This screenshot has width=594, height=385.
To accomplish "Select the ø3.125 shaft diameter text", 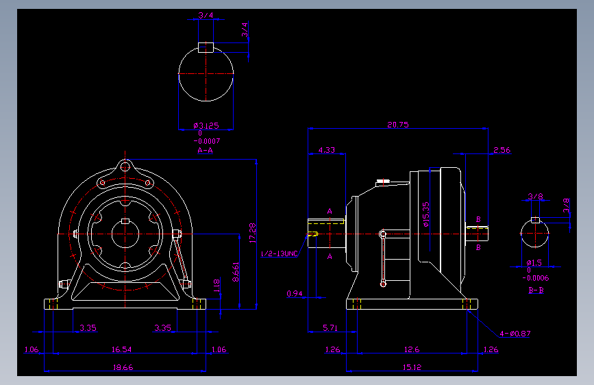I will click(206, 125).
